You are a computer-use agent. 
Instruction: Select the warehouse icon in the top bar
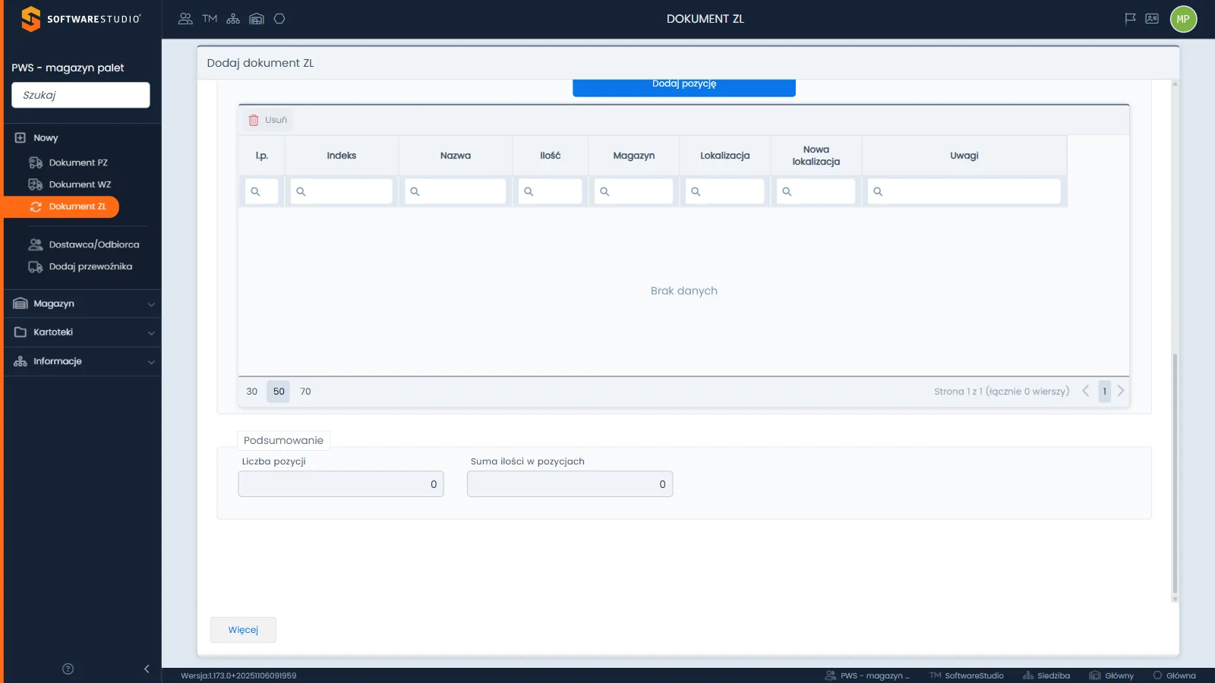257,19
